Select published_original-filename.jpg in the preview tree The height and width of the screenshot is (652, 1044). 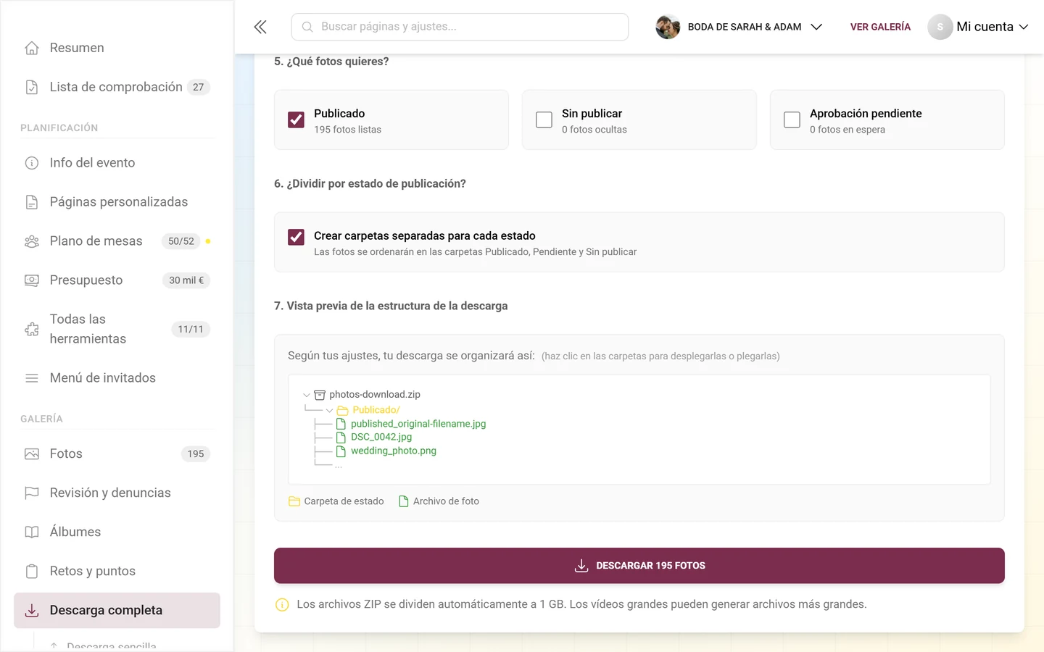(x=418, y=424)
